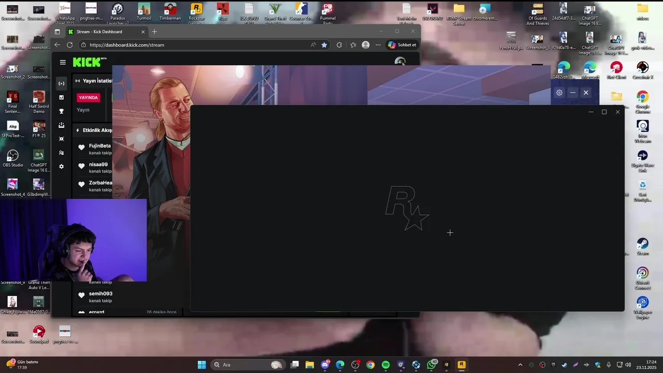
Task: Open Edge three-dot settings menu
Action: click(x=378, y=45)
